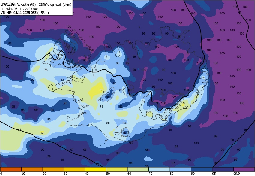
Task: Click the humidity value '59' on the map
Action: pyautogui.click(x=183, y=103)
